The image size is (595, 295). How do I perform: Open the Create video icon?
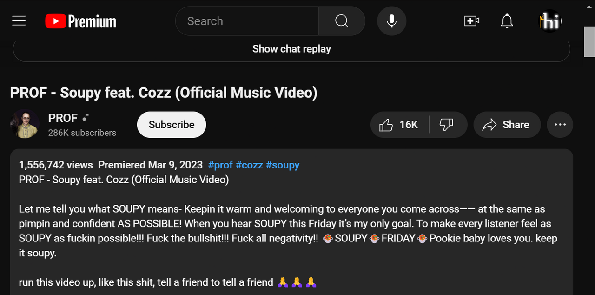click(x=471, y=21)
